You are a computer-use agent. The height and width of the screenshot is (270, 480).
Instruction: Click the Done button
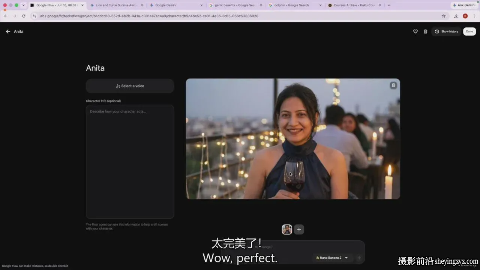click(469, 31)
